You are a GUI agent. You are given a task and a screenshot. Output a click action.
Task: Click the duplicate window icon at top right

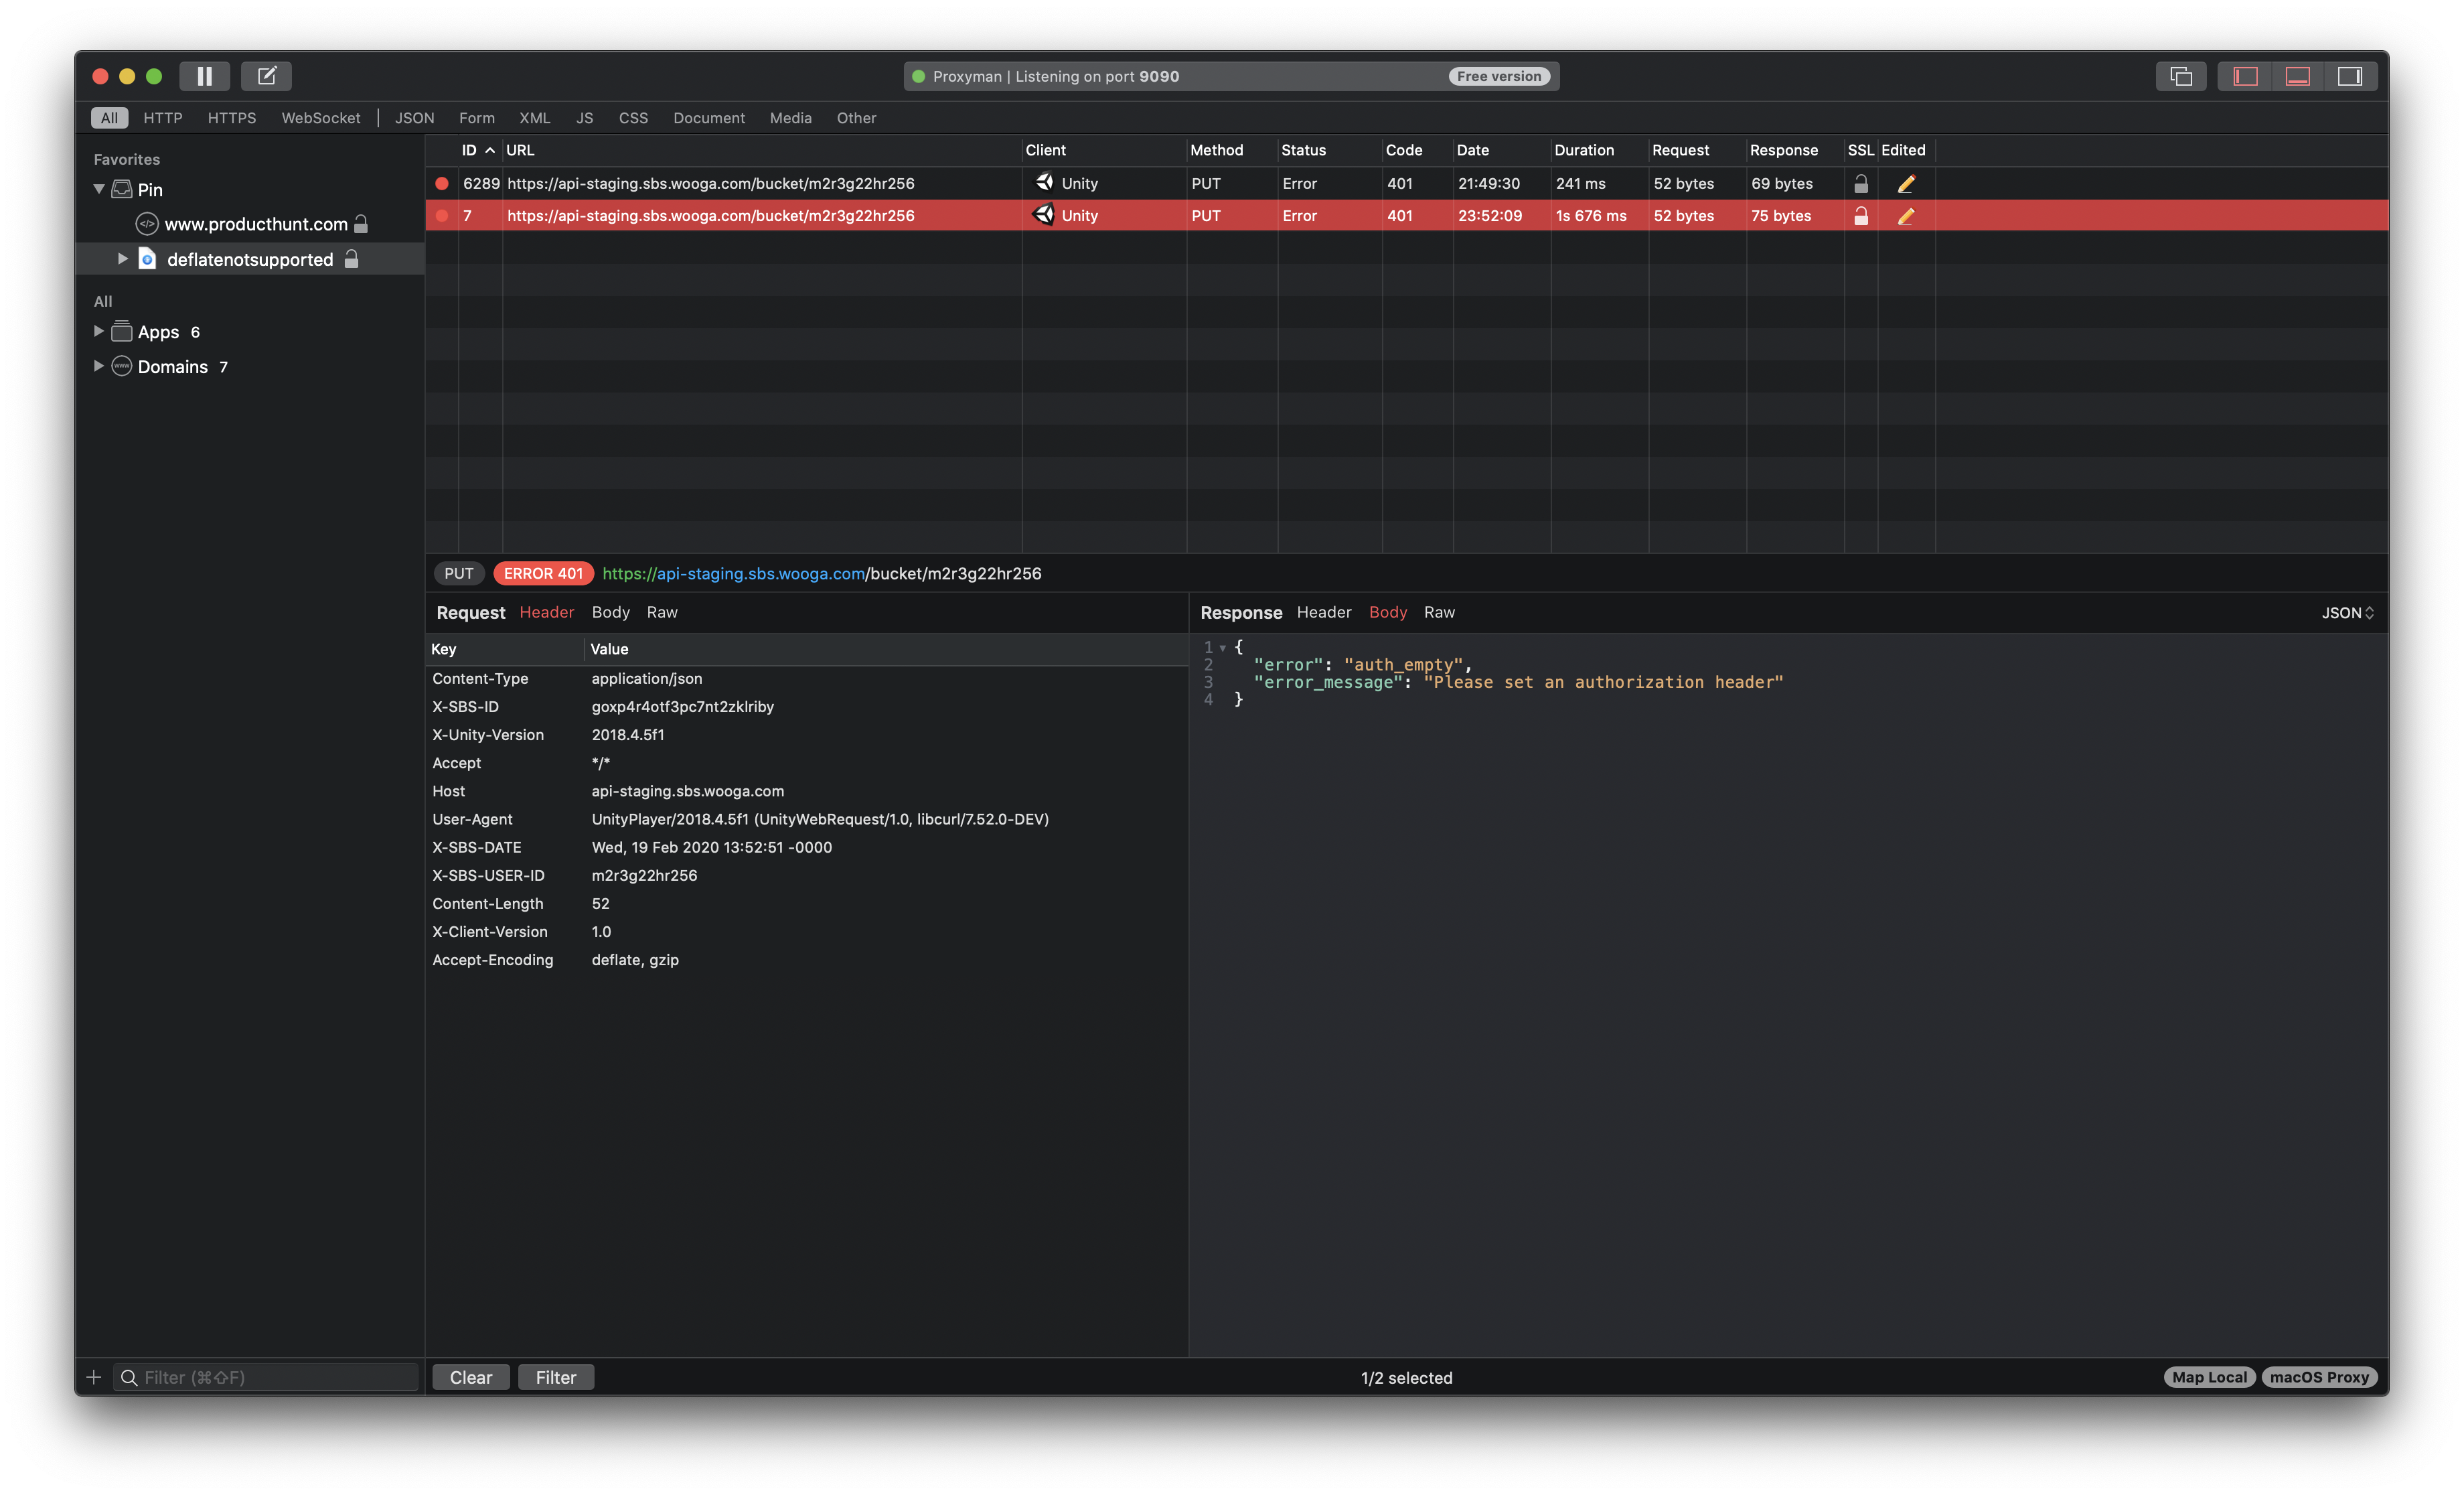pos(2180,75)
